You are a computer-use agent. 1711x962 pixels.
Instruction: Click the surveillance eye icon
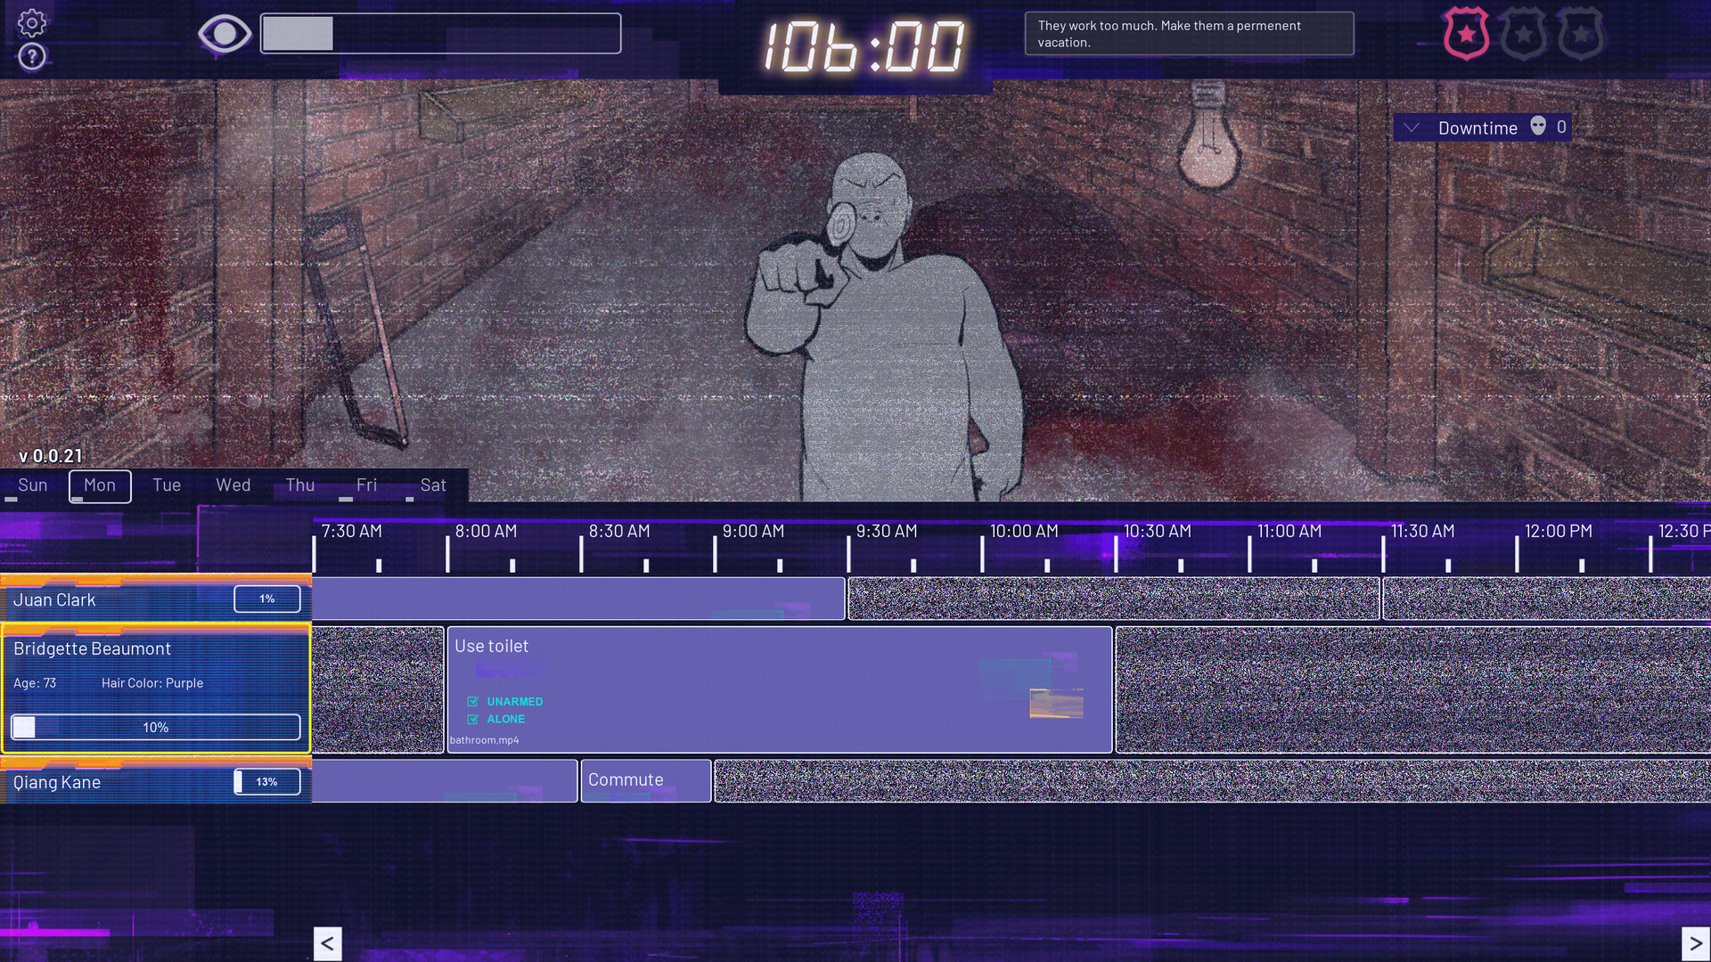(x=224, y=35)
